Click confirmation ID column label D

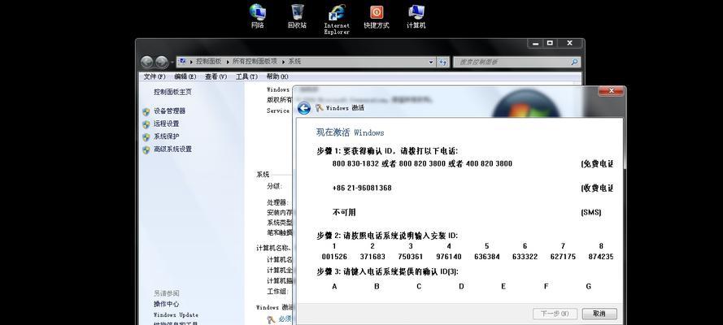point(461,287)
